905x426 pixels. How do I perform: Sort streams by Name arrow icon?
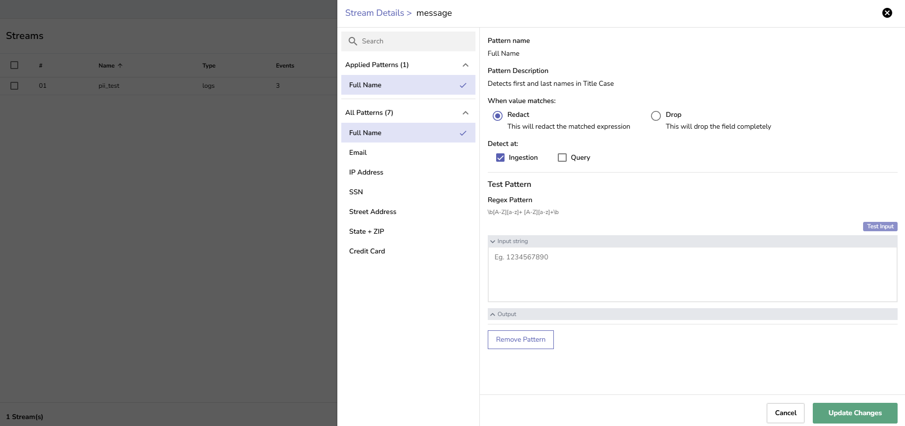(x=120, y=66)
